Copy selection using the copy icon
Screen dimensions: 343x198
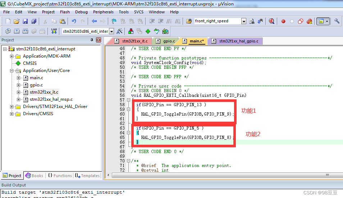[x=54, y=21]
